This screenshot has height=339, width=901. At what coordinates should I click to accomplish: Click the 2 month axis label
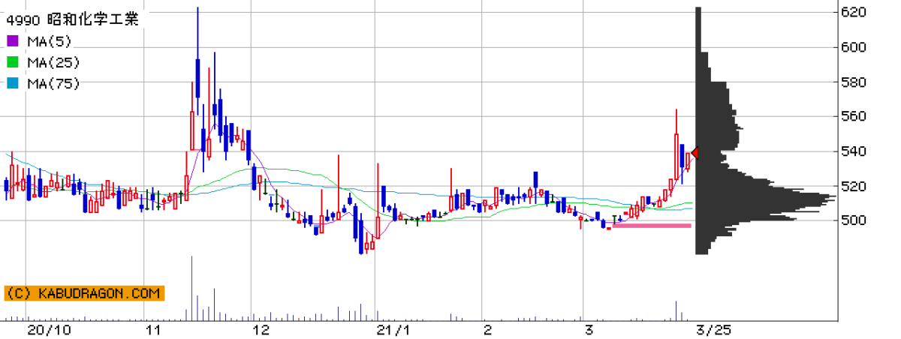tap(487, 329)
